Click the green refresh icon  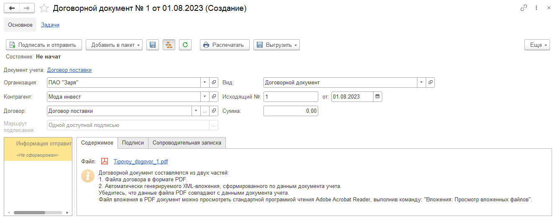(x=185, y=45)
